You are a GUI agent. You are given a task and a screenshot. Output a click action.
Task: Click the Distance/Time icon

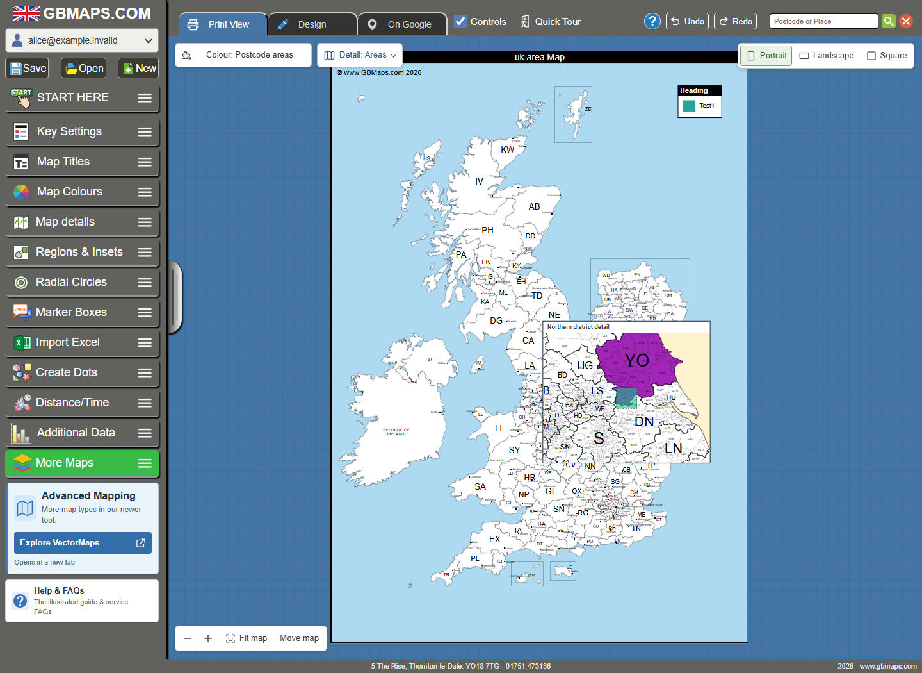(22, 403)
